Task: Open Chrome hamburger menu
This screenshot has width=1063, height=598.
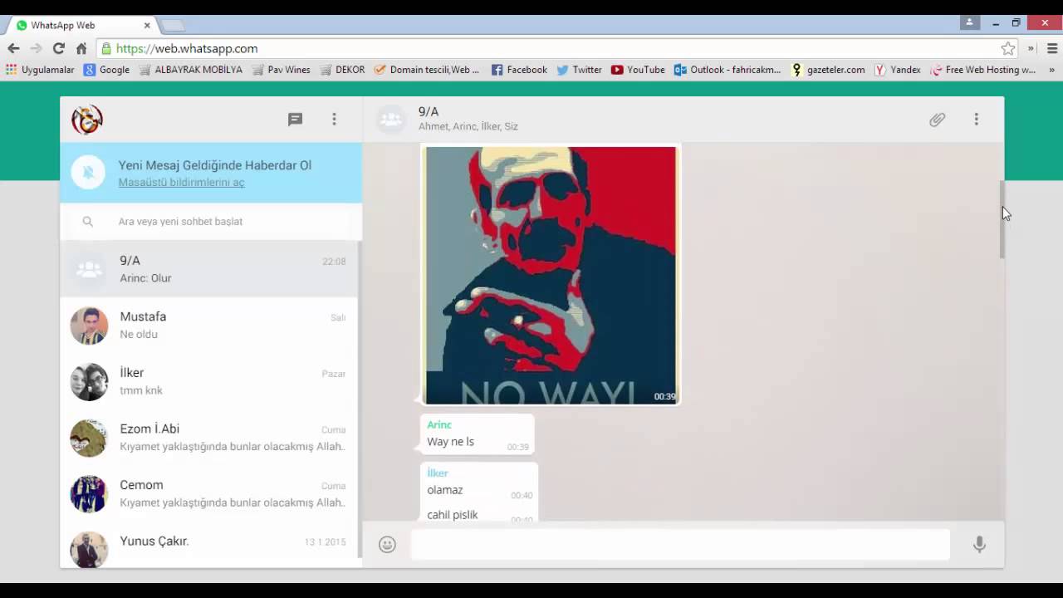Action: (1052, 49)
